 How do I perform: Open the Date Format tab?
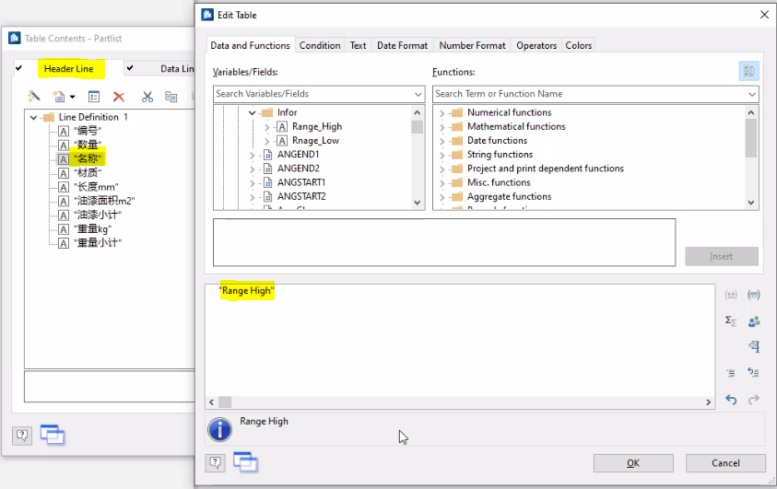[402, 45]
